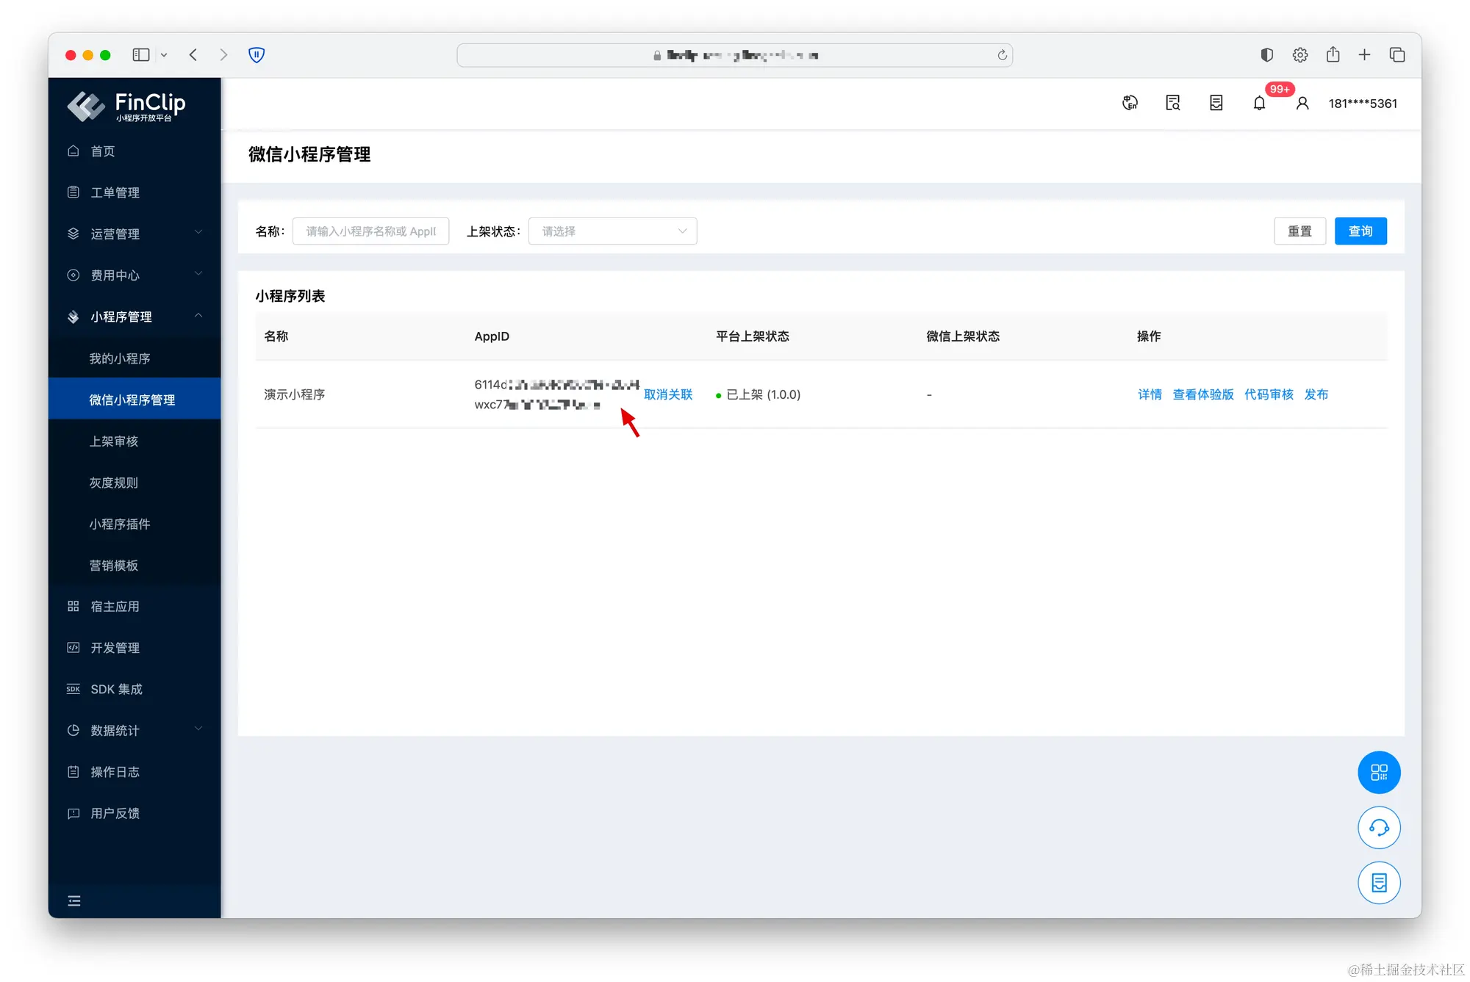Viewport: 1470px width, 982px height.
Task: Click the blue 查询 button
Action: 1360,231
